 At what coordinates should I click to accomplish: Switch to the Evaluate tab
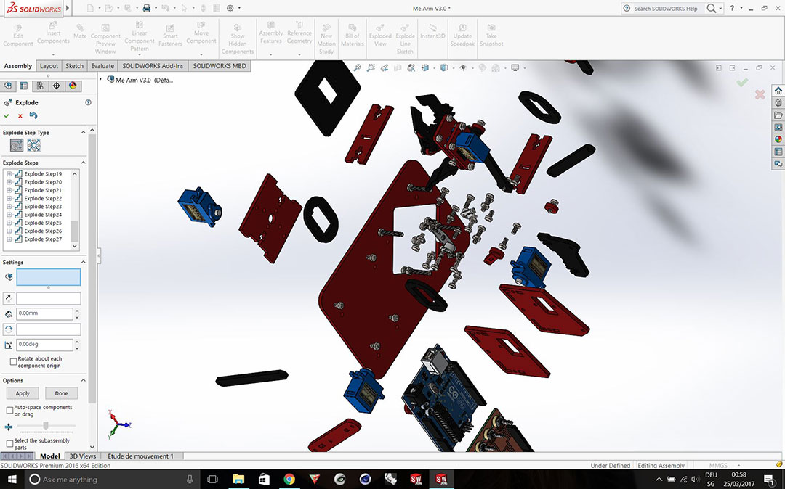point(102,66)
